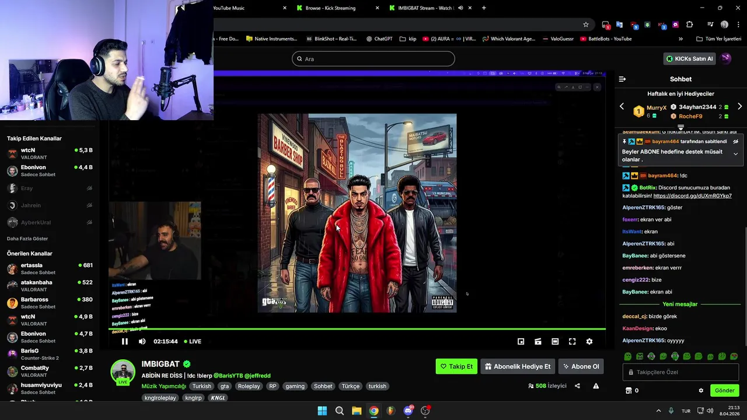Click KICKs Satın Al button
Screen dimensions: 747x420
coord(690,59)
